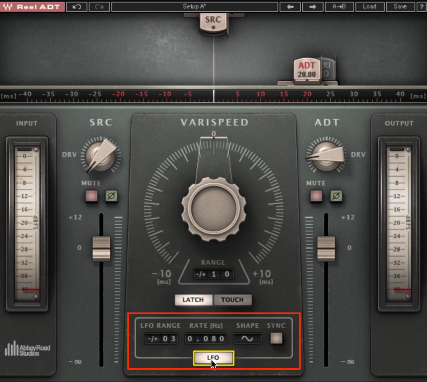Mute the ADT channel

pyautogui.click(x=316, y=196)
